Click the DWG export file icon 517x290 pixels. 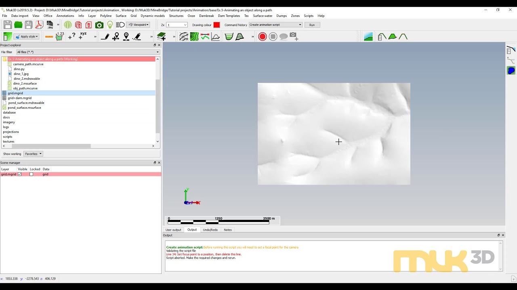[x=50, y=25]
